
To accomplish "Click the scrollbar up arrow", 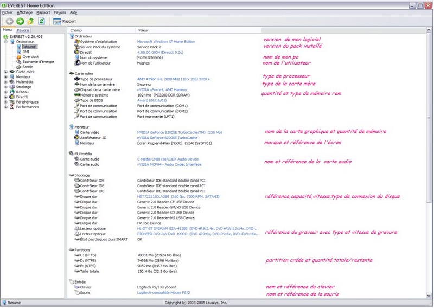I will (x=429, y=30).
